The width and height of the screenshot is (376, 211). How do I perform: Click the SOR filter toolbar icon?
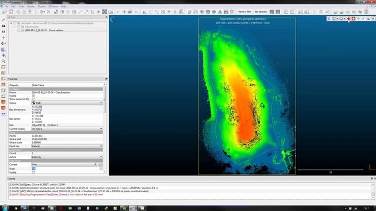tap(110, 12)
